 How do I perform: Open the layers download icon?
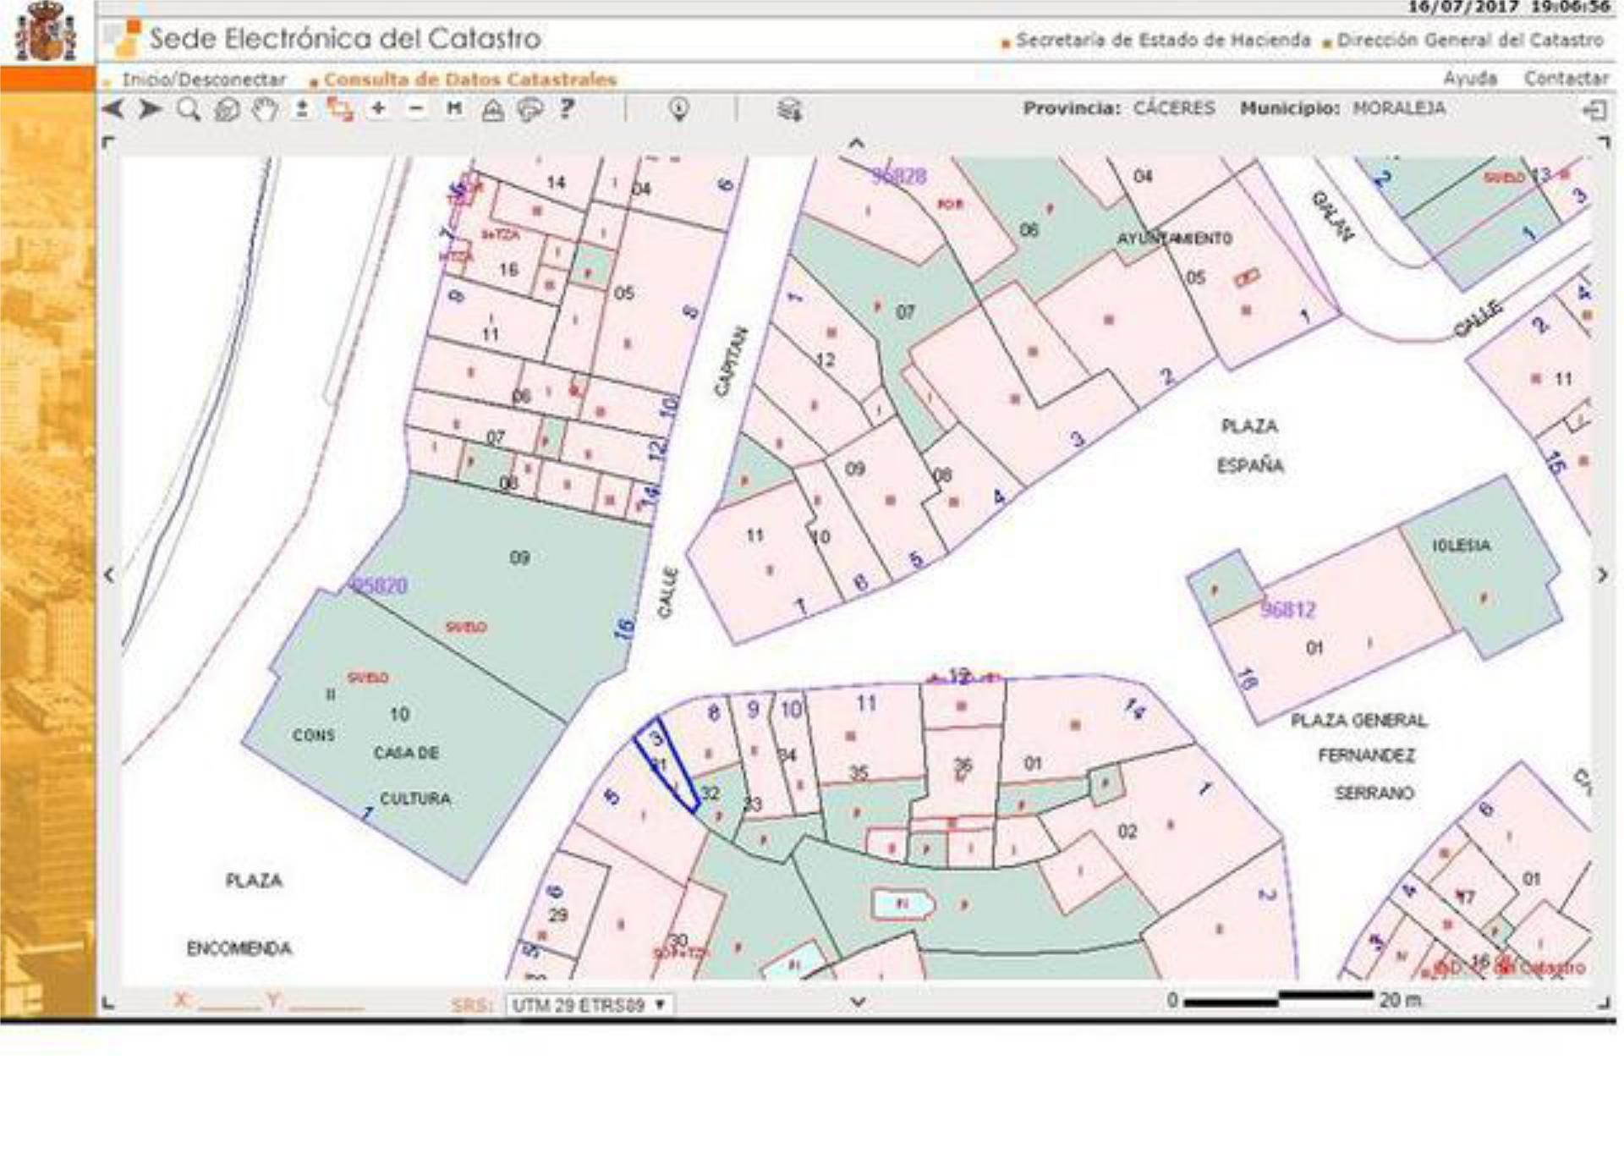[789, 110]
